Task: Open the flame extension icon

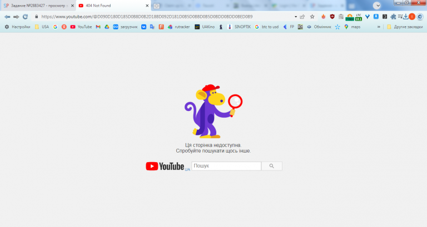Action: pyautogui.click(x=323, y=17)
